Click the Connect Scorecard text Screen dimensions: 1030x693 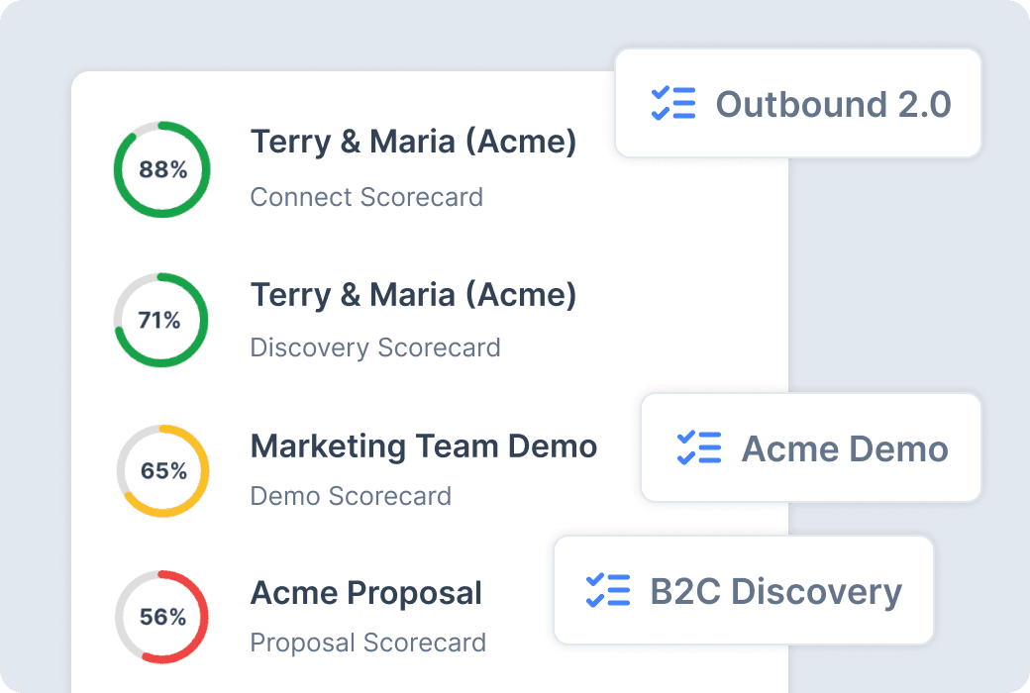[366, 197]
